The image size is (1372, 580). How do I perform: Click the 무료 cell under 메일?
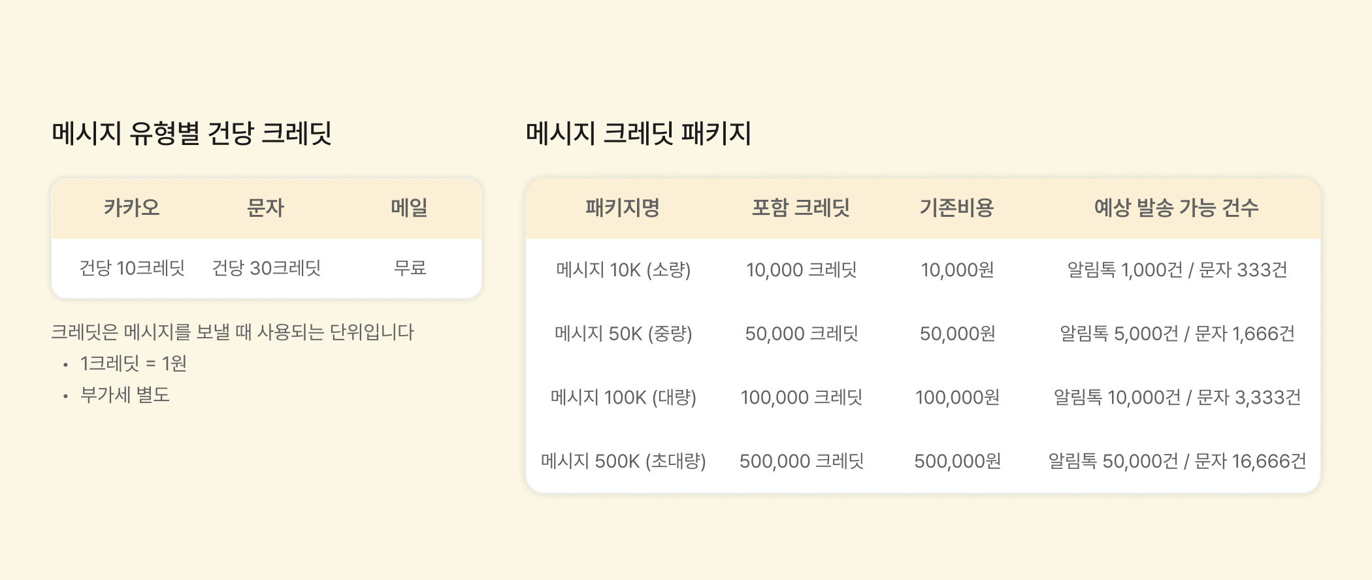click(410, 268)
